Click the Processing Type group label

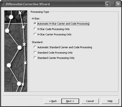[x=40, y=12]
